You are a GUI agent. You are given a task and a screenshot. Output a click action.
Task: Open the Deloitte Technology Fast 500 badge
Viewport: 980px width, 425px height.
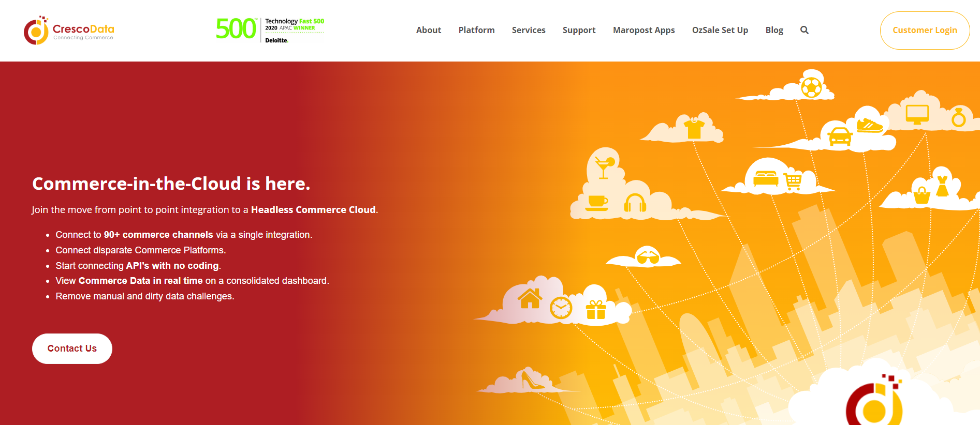(x=270, y=29)
